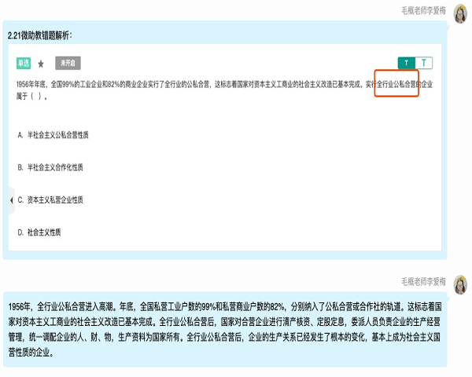Choose option C 资本主义私营企业性质

click(x=55, y=199)
